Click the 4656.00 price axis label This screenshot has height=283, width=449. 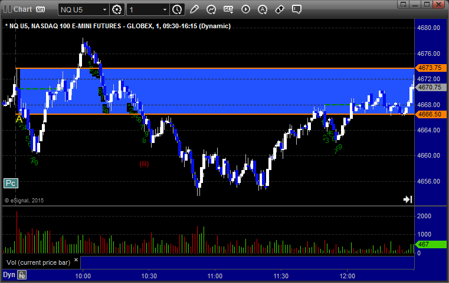[429, 181]
